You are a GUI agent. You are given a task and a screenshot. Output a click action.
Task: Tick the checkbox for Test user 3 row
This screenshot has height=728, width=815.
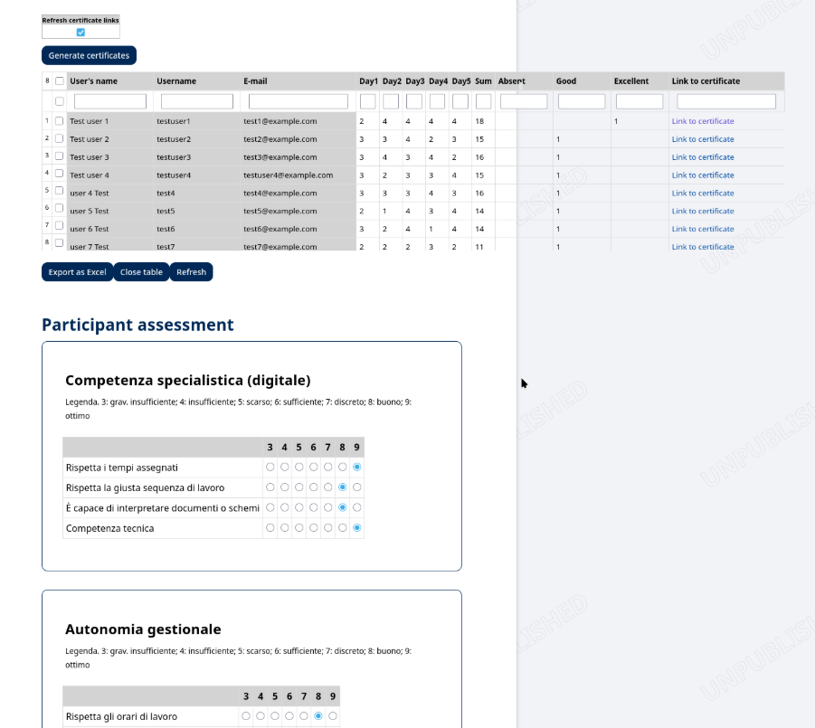pyautogui.click(x=60, y=156)
